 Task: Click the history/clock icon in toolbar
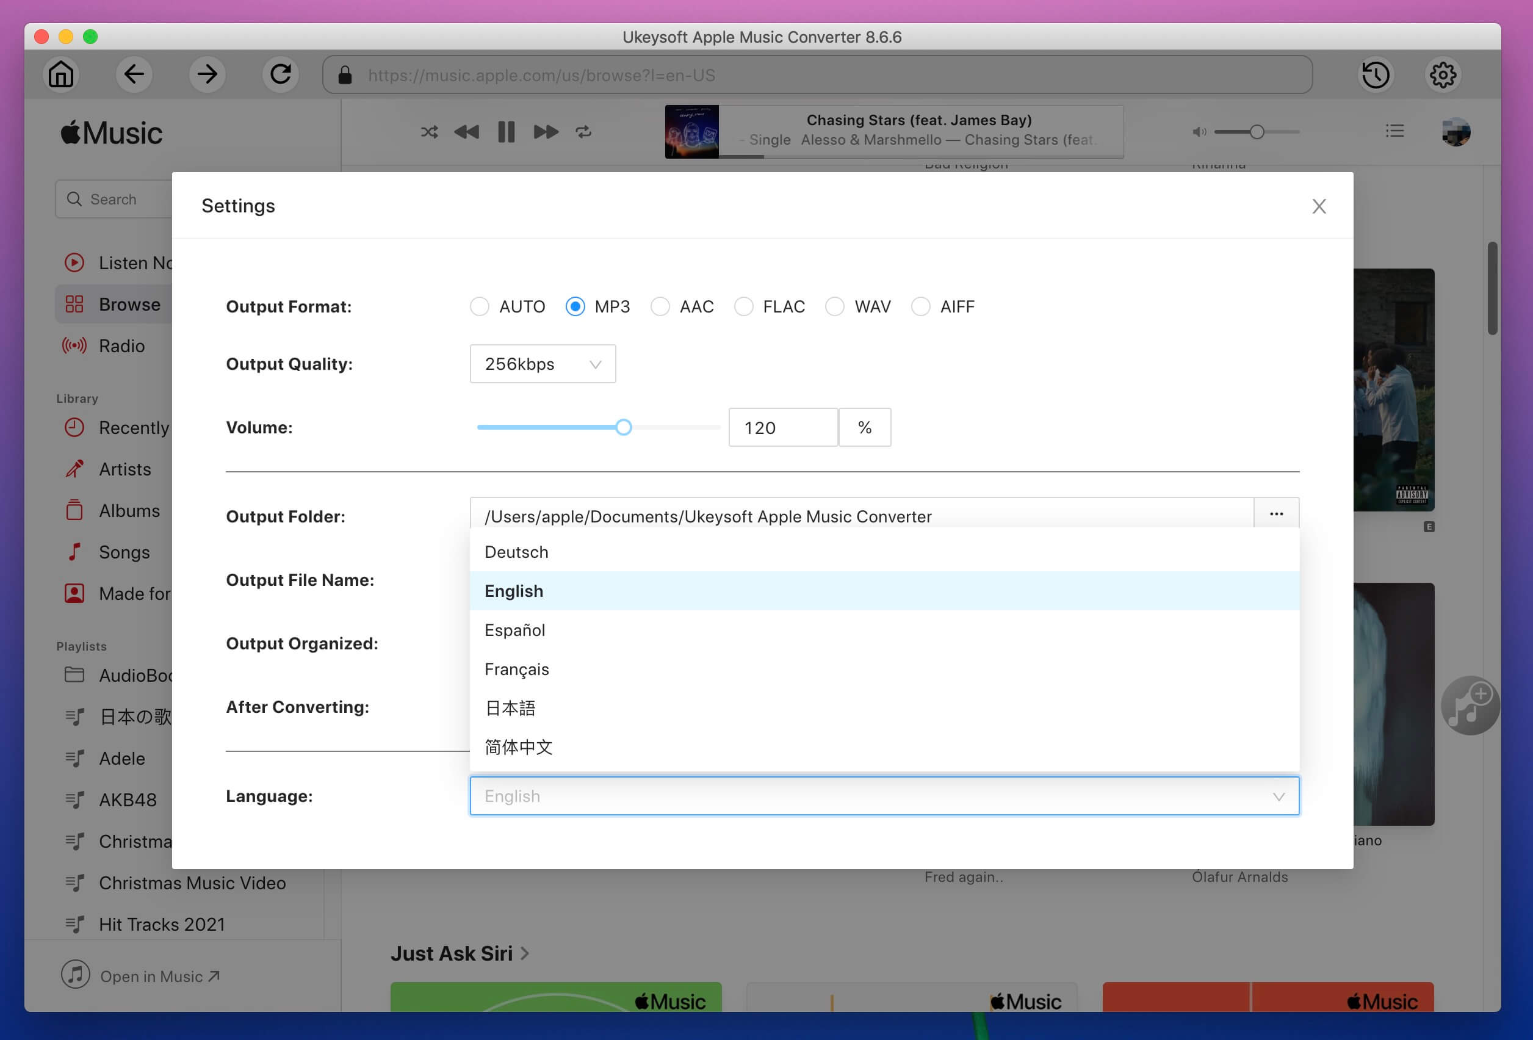(x=1377, y=73)
